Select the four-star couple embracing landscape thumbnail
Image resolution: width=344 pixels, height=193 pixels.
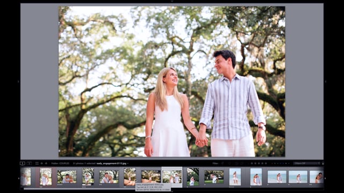click(x=67, y=177)
